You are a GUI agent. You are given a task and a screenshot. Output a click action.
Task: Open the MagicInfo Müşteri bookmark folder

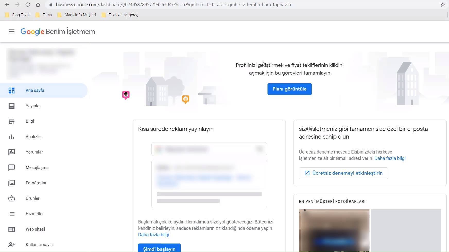[76, 15]
